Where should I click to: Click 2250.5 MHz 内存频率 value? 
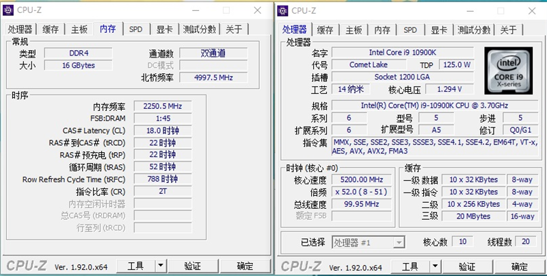(163, 106)
